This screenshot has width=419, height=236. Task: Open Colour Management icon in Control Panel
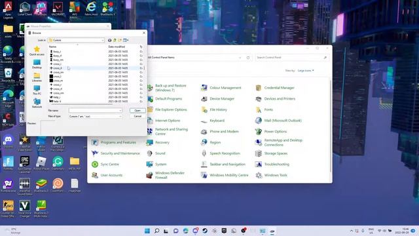tap(204, 88)
